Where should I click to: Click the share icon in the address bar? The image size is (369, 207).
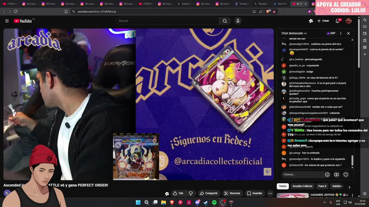tap(261, 11)
